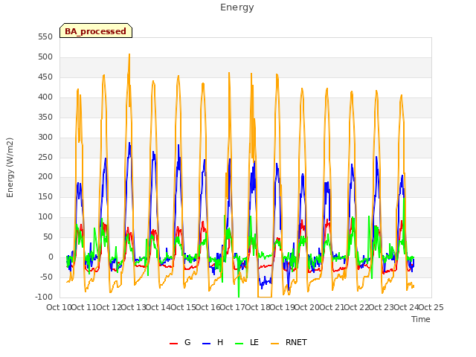The width and height of the screenshot is (476, 357).
Task: Click the green LE legend swatch
Action: tap(239, 344)
